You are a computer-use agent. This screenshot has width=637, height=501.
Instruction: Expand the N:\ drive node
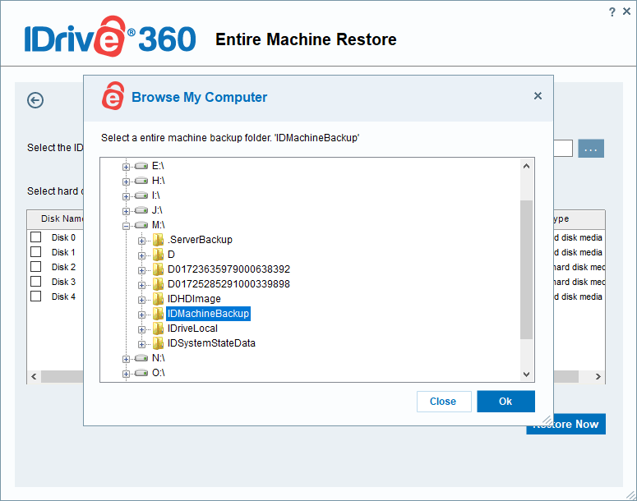[127, 359]
